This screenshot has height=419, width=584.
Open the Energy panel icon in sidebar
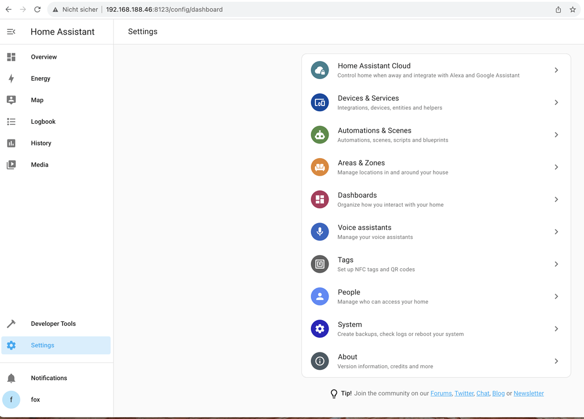(11, 78)
